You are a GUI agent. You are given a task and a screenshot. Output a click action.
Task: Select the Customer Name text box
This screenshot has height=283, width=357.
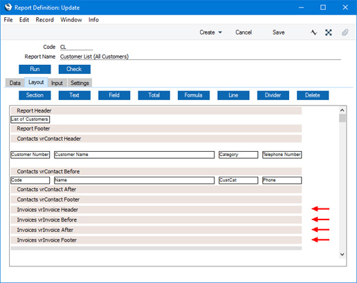(134, 155)
